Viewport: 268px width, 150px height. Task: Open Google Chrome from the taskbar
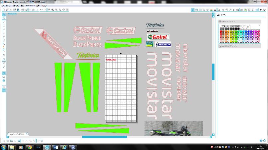click(30, 147)
